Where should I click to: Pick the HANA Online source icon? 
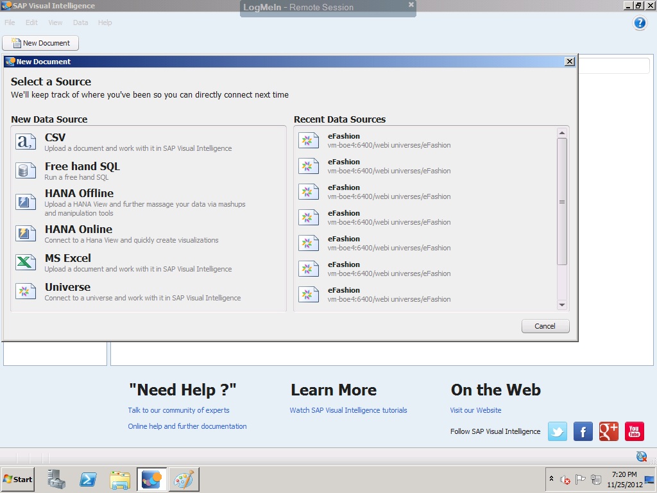(x=26, y=233)
